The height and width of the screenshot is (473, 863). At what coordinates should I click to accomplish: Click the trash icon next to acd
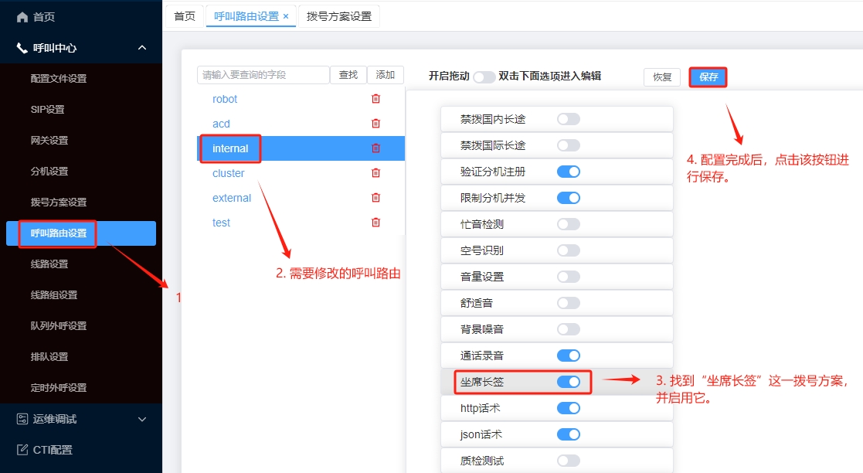376,124
